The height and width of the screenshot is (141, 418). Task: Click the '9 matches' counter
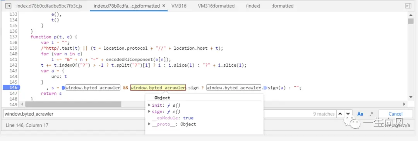[x=324, y=114]
